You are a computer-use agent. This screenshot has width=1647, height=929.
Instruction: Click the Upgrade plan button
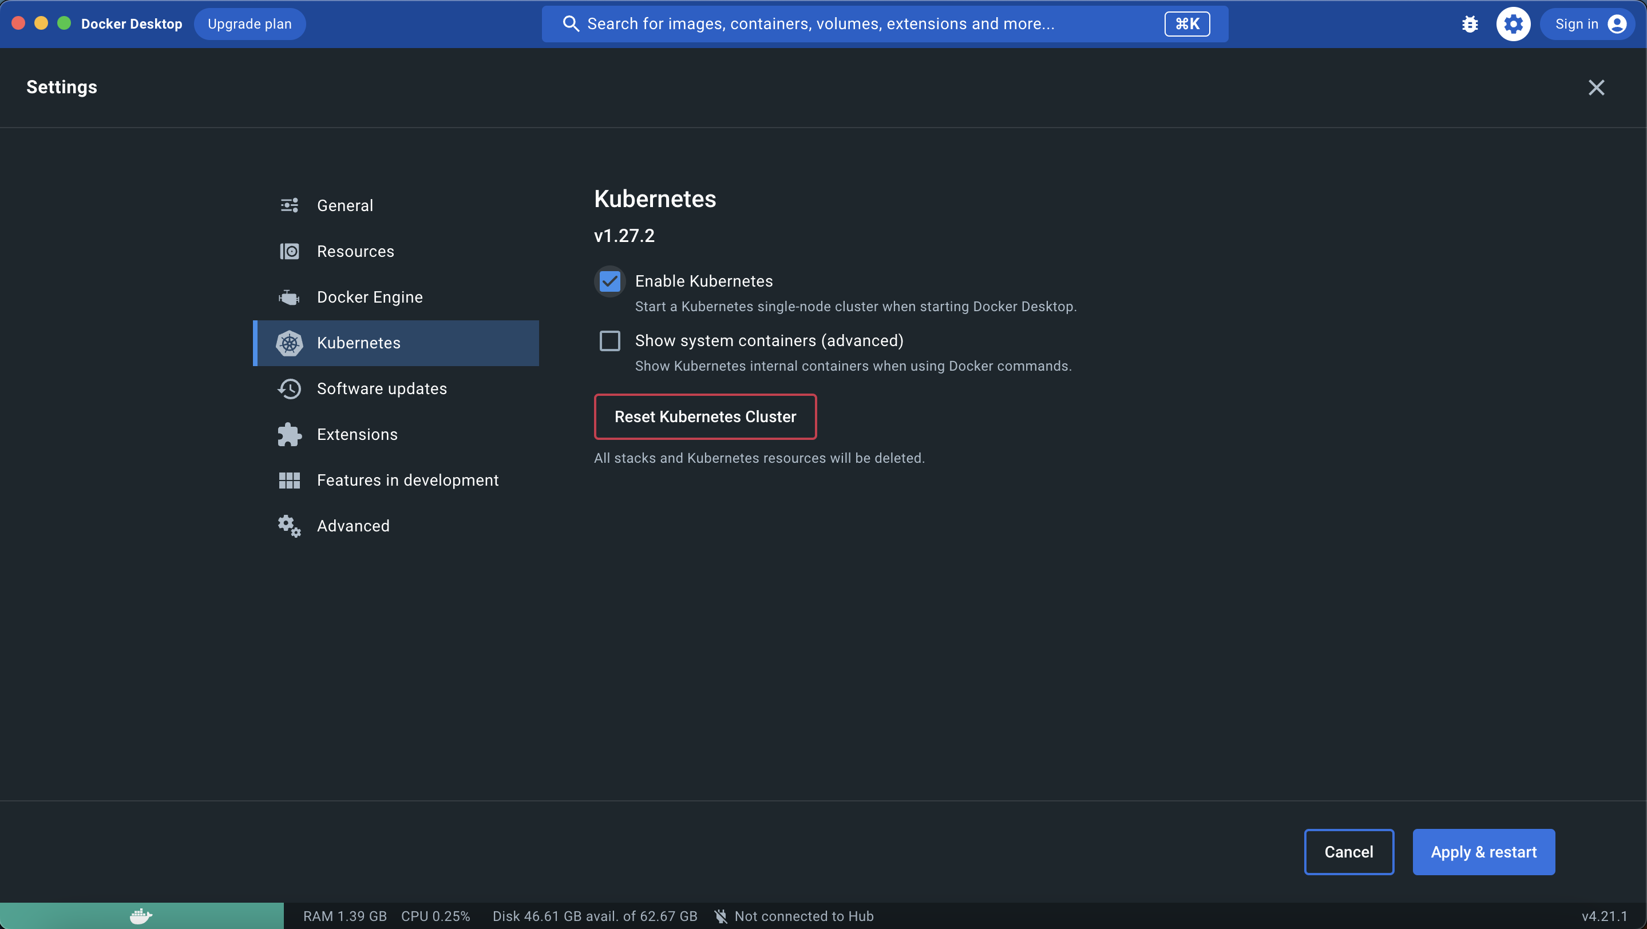point(250,24)
